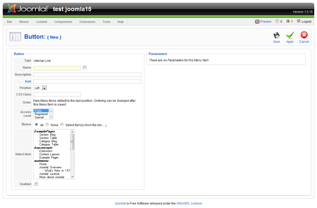The image size is (317, 208).
Task: Click the red Cancel icon
Action: tap(304, 35)
